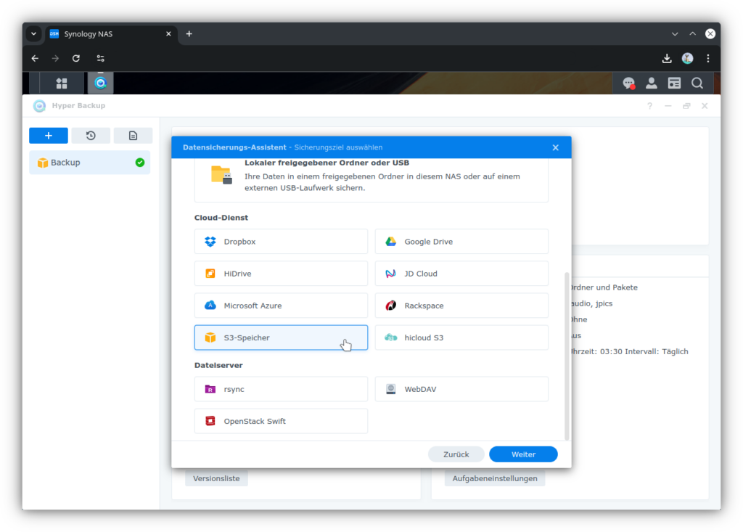
Task: Create a new backup task with plus button
Action: [49, 136]
